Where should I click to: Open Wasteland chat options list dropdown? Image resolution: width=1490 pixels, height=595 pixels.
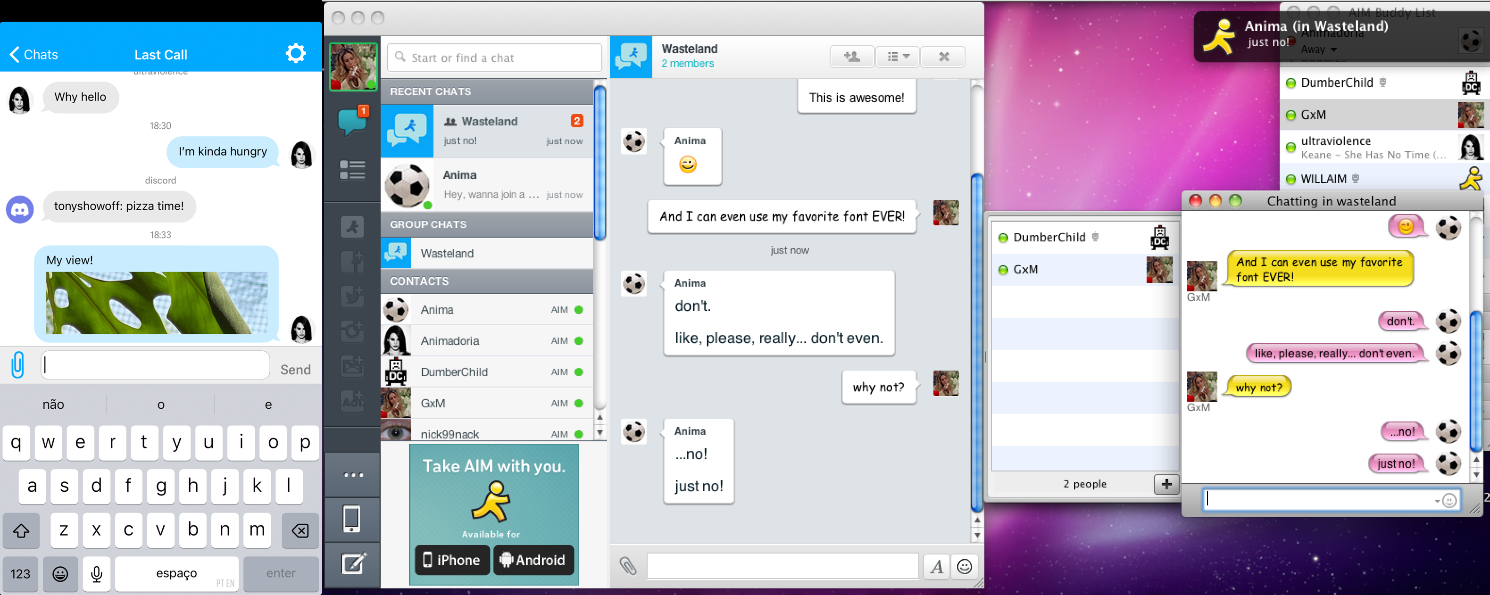tap(898, 56)
